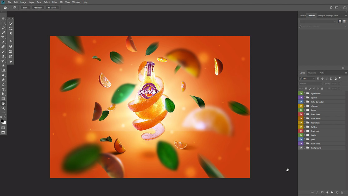Open the File menu
Image resolution: width=348 pixels, height=196 pixels.
(10, 2)
